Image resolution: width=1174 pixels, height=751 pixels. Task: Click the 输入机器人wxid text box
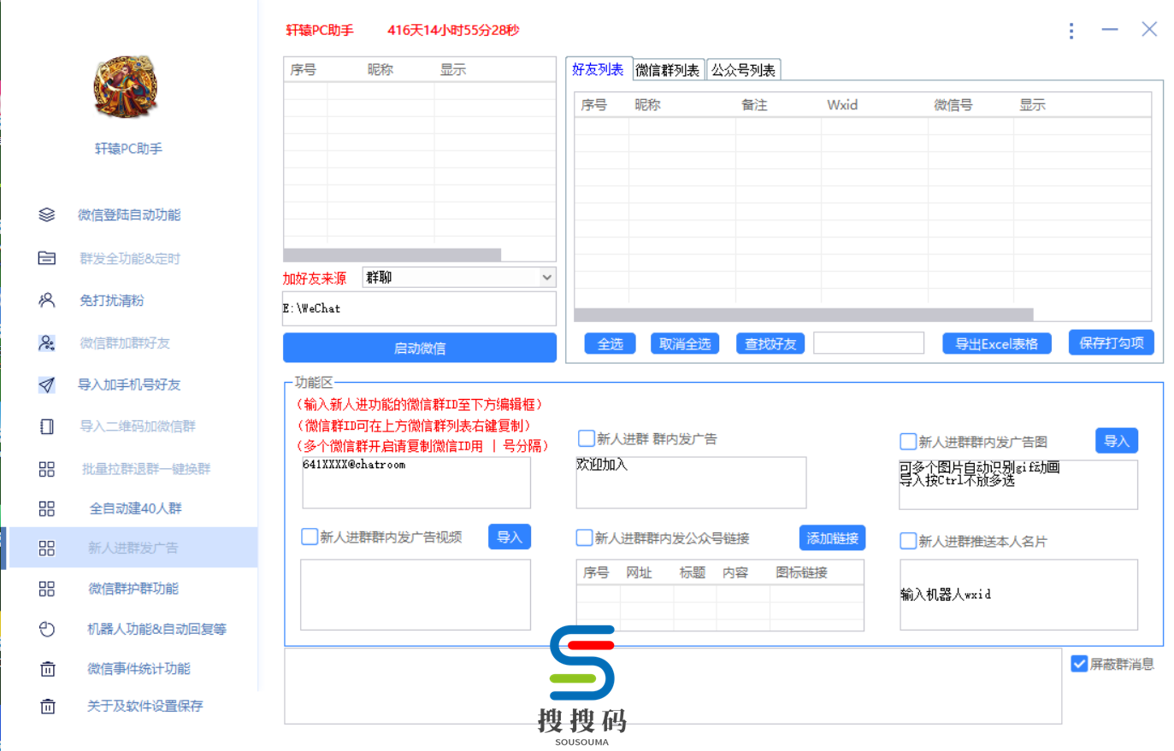1018,595
